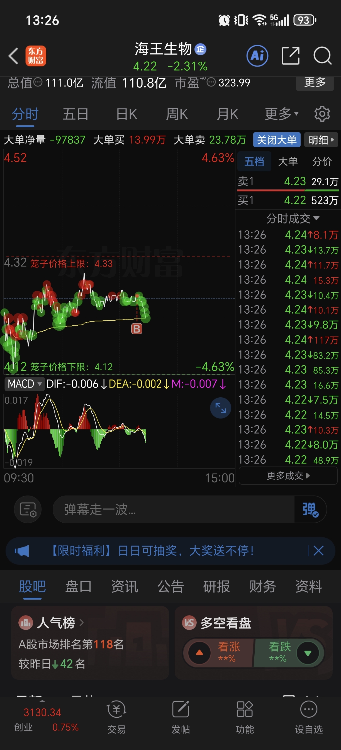Tap the A股市场排名第118名 text
Screen dimensions: 341x750
pos(71,644)
